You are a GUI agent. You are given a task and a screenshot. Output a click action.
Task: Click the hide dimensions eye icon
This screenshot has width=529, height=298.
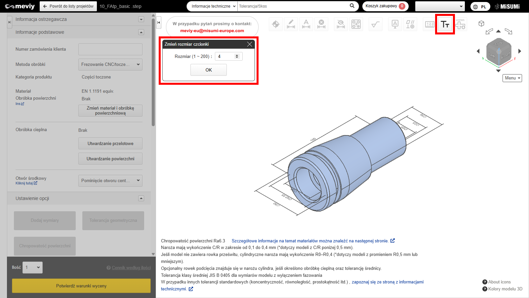(341, 24)
